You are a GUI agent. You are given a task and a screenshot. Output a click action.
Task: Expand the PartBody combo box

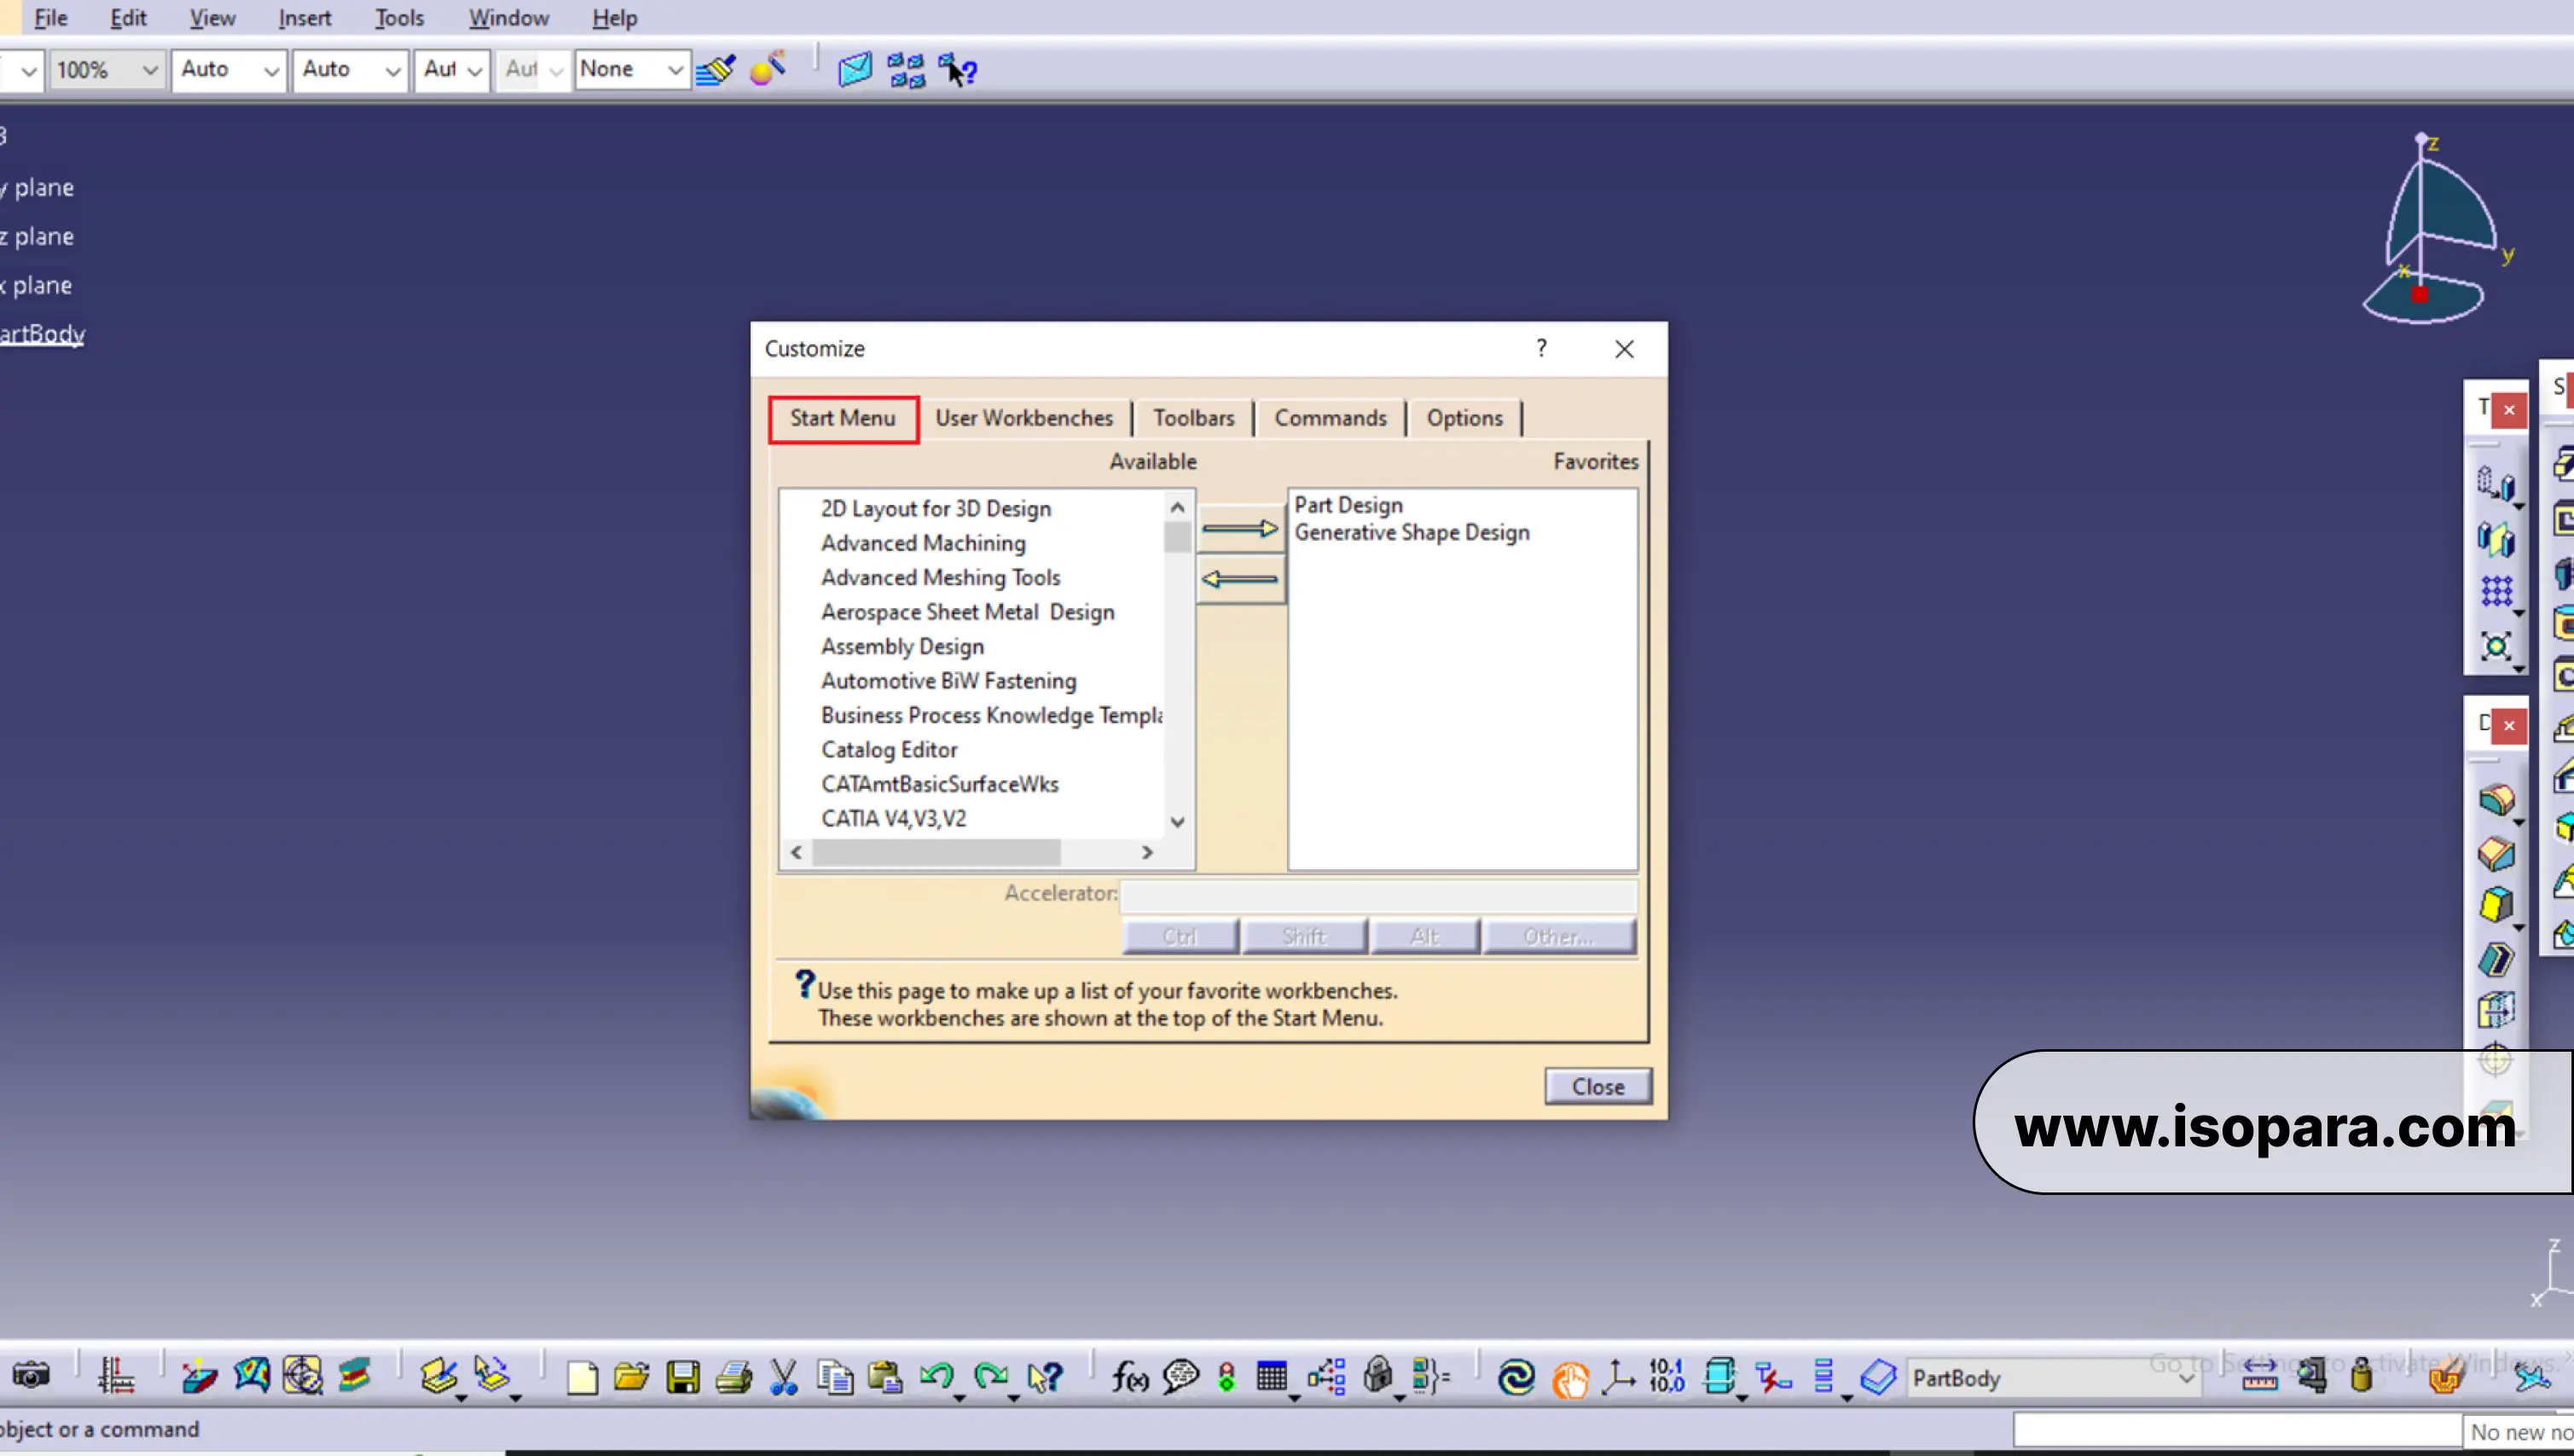pyautogui.click(x=2187, y=1378)
